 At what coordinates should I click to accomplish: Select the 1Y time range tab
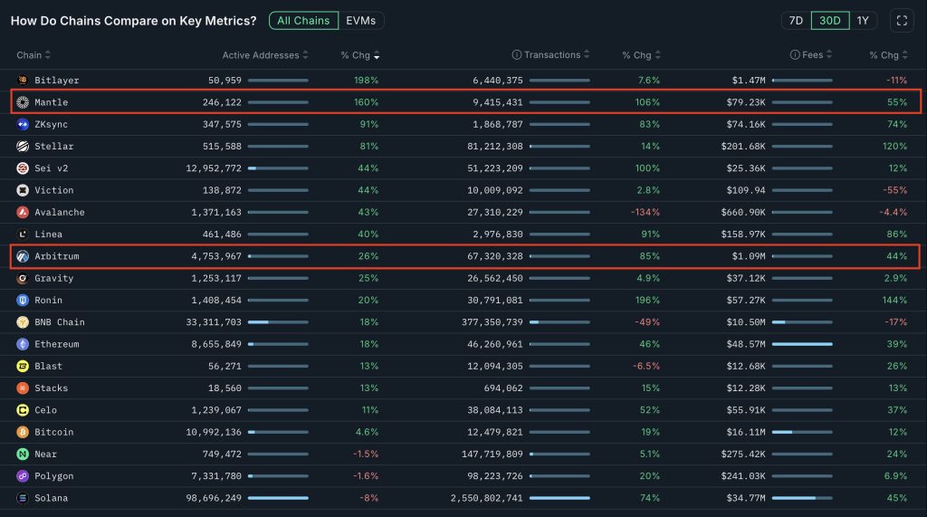[863, 20]
